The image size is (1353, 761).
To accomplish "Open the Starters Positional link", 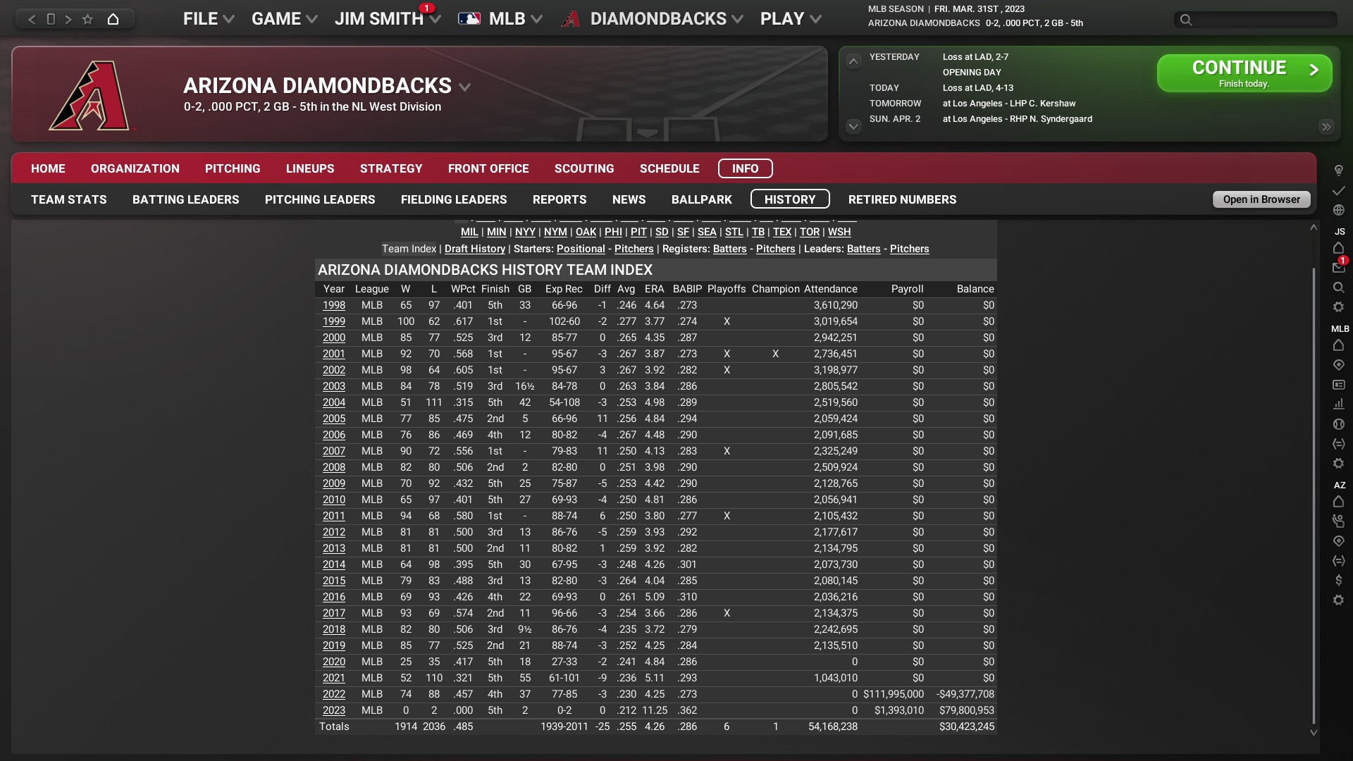I will tap(581, 249).
